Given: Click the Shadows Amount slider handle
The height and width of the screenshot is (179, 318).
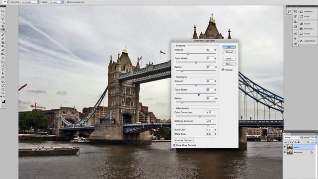Looking at the screenshot, I should [x=188, y=54].
